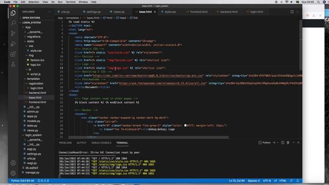The image size is (329, 185).
Task: Open volume control in macOS menu bar
Action: 291,2
